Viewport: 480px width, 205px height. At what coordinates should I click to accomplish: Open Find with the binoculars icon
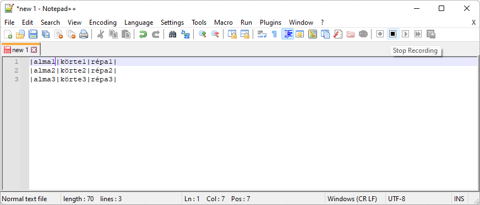click(x=172, y=34)
